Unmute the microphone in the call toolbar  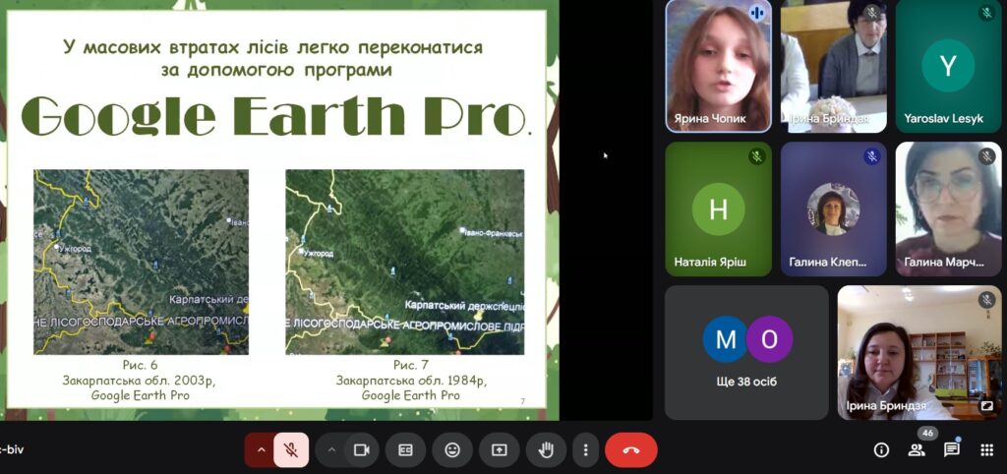click(x=291, y=449)
